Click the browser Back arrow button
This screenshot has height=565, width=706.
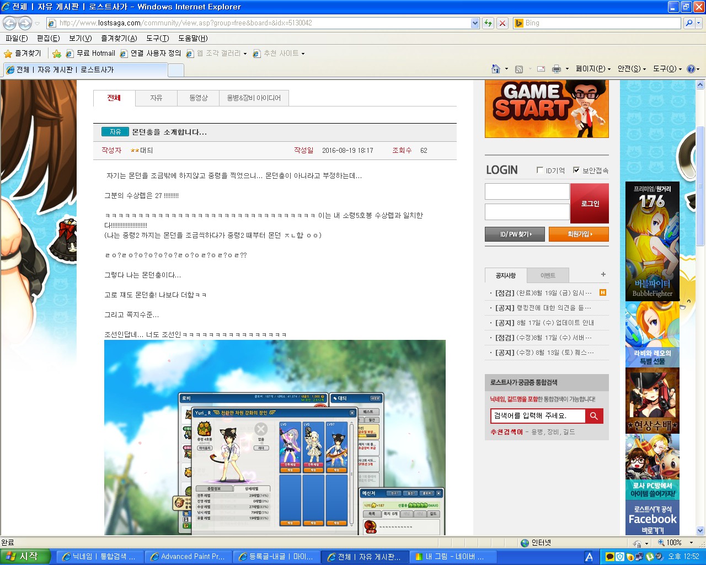click(10, 23)
